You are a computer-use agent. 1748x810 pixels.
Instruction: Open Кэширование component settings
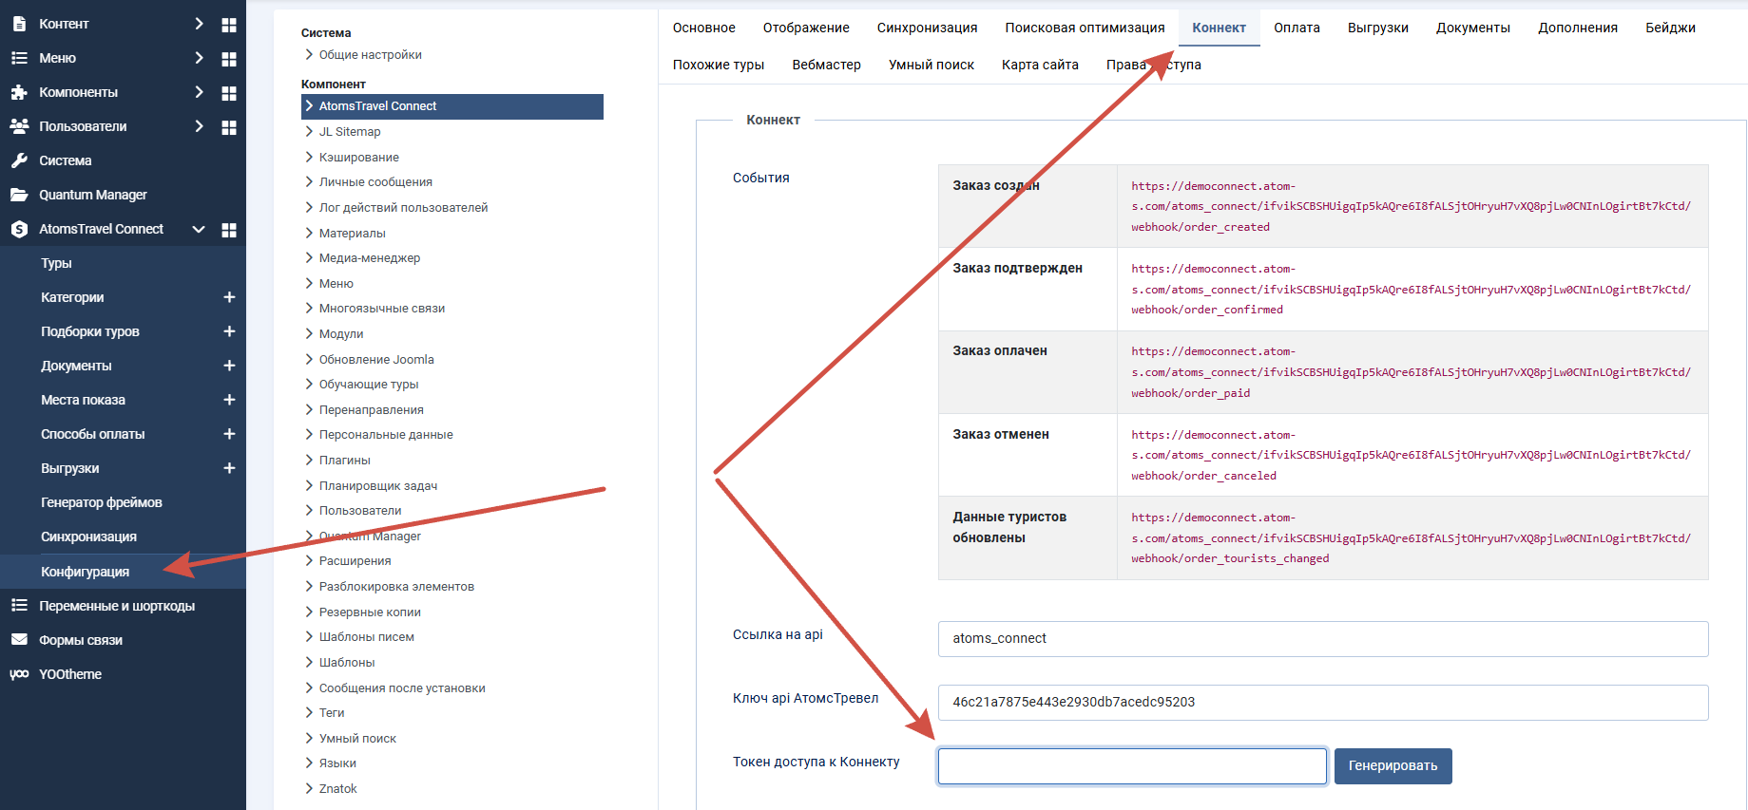pyautogui.click(x=358, y=158)
